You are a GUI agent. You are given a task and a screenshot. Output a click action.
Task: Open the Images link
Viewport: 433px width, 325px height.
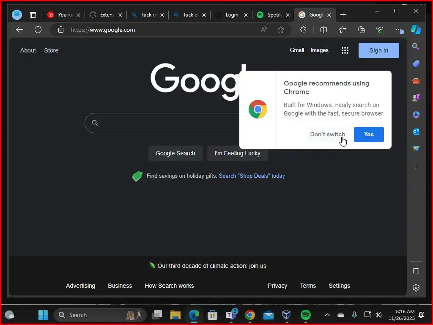[319, 50]
